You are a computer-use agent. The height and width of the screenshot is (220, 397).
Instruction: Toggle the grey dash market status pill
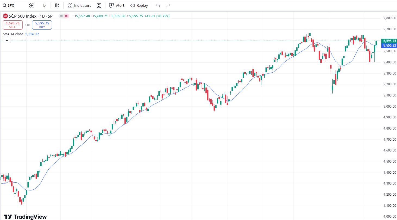(62, 16)
